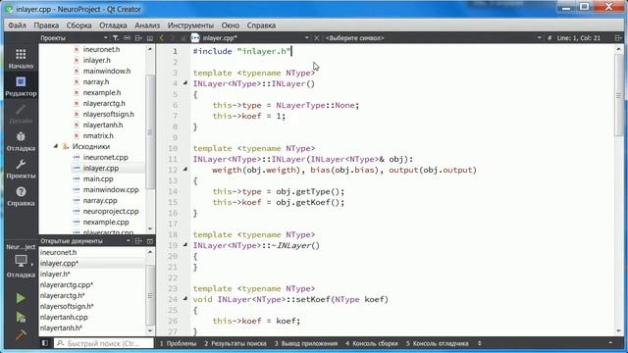The width and height of the screenshot is (628, 353).
Task: Close the inlayer.cpp document with X
Action: [x=316, y=38]
